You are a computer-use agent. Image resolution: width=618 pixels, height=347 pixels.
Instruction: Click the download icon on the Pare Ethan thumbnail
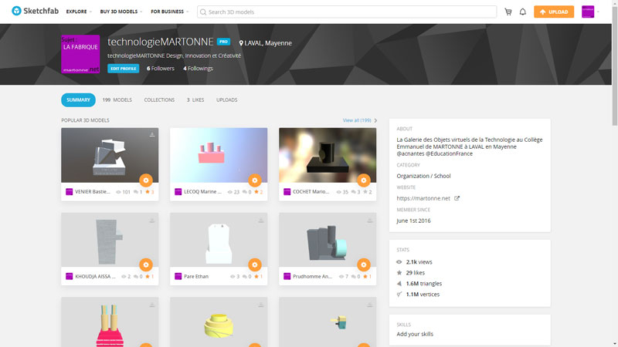(261, 221)
